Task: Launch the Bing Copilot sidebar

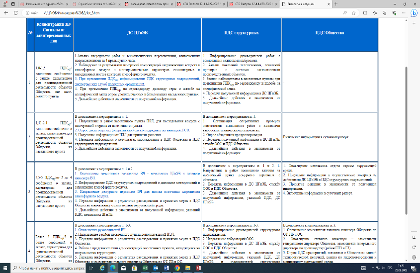Action: point(414,13)
